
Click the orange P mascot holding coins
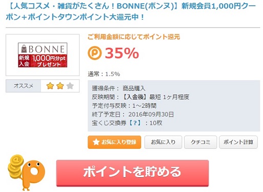32,175
